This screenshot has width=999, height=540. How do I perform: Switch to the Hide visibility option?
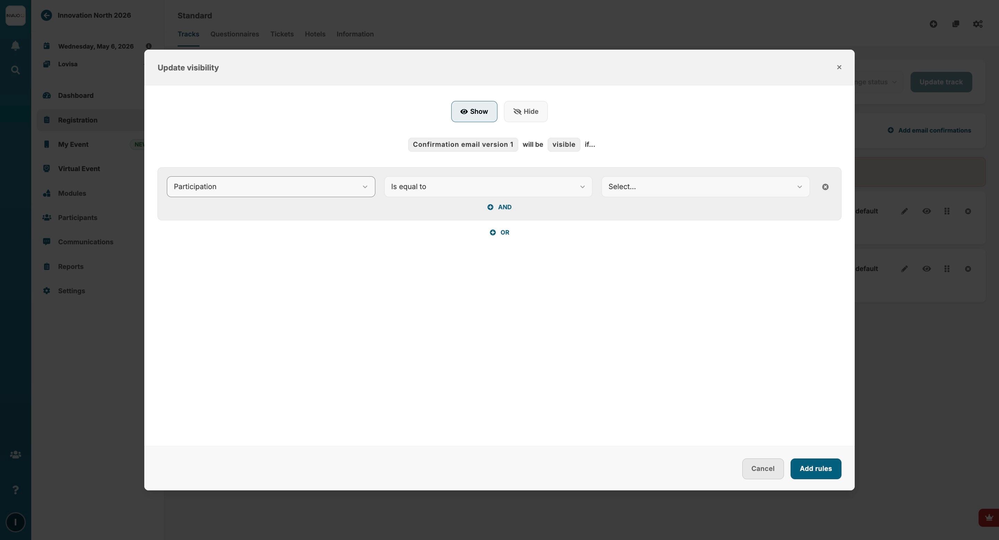click(526, 112)
